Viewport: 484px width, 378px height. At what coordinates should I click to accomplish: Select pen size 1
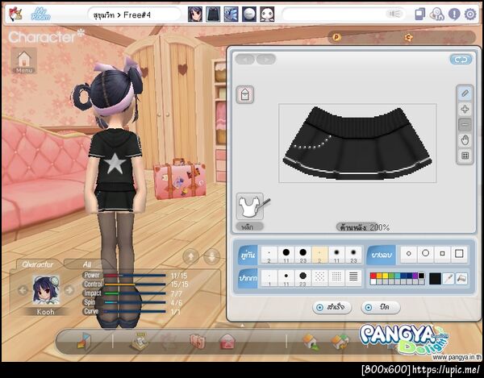click(x=269, y=278)
